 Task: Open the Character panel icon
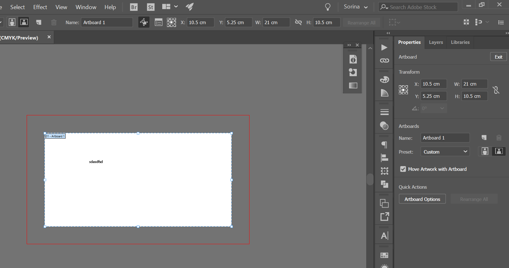tap(384, 236)
